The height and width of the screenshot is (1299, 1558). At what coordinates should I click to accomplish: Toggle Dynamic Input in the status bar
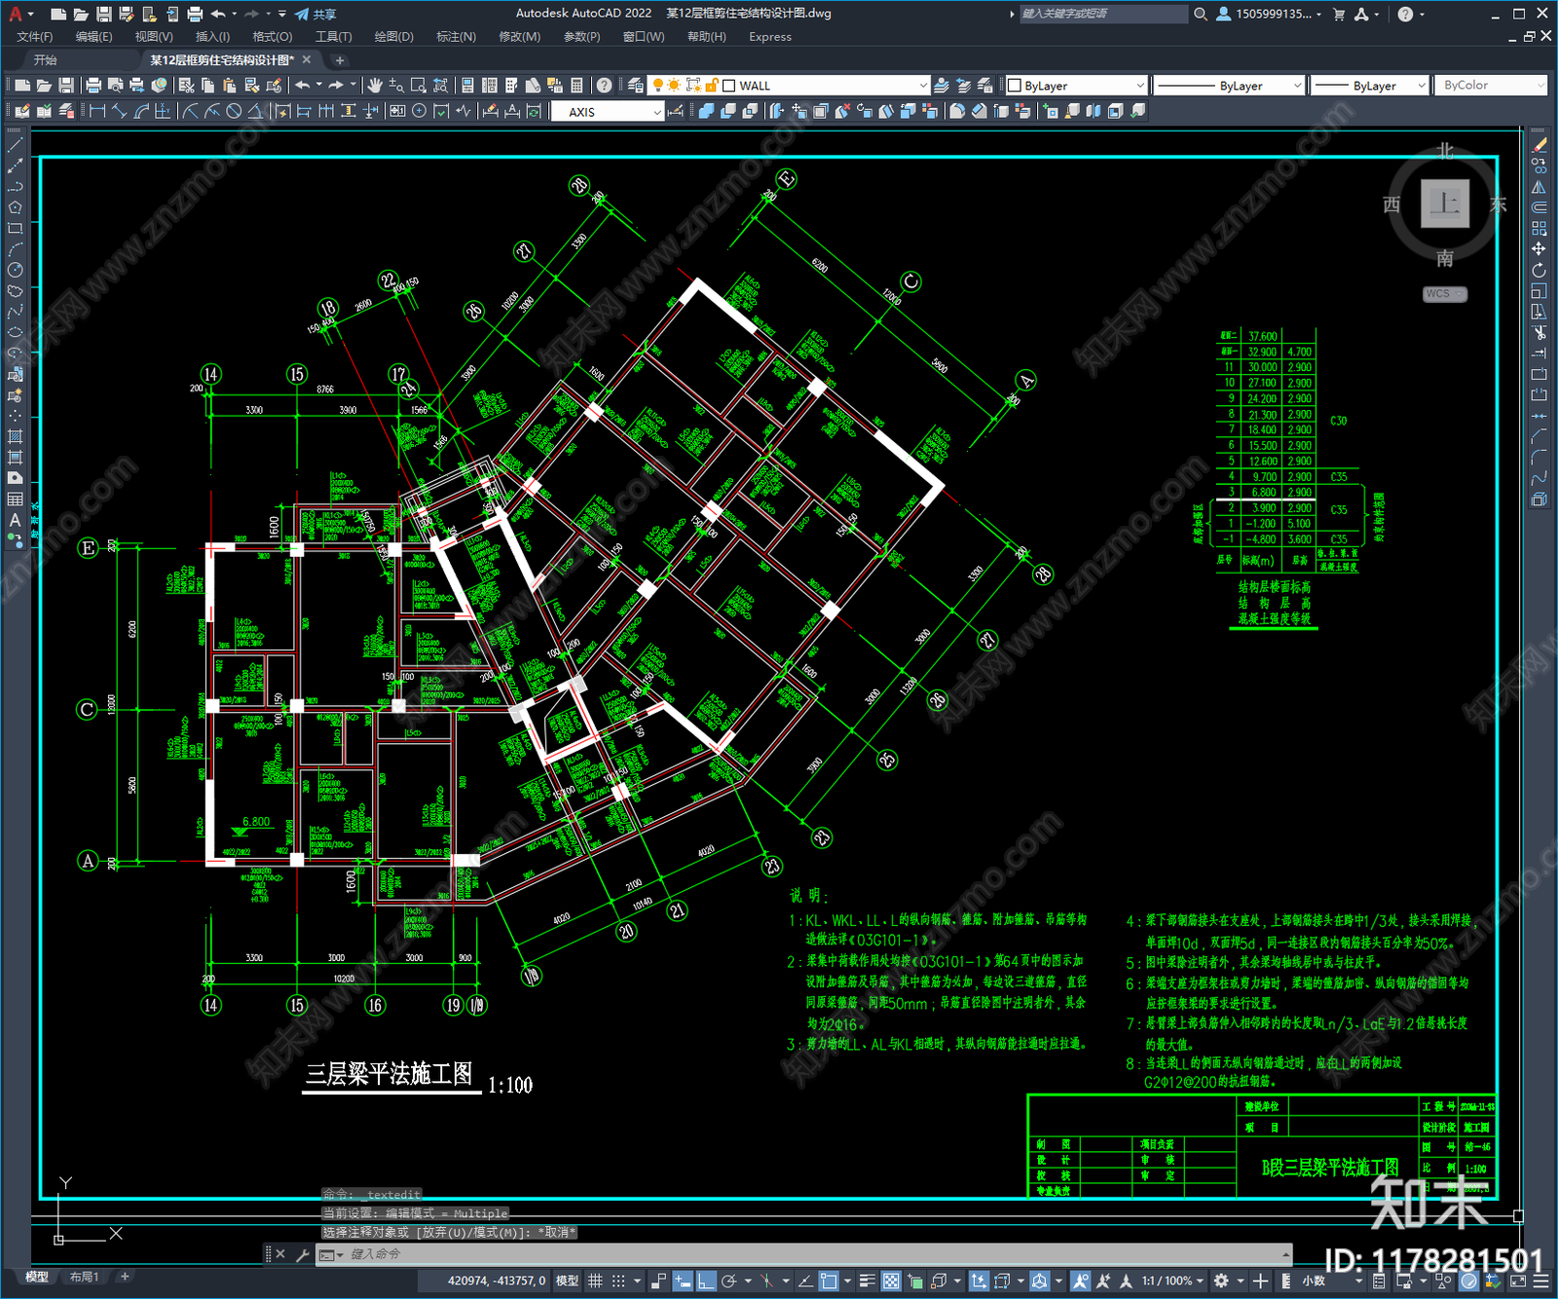pos(684,1280)
